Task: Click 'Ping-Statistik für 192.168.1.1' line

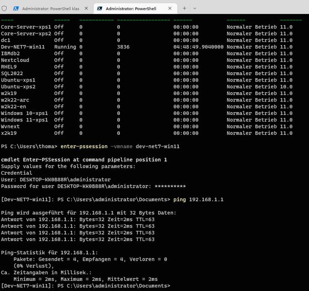Action: click(x=49, y=253)
